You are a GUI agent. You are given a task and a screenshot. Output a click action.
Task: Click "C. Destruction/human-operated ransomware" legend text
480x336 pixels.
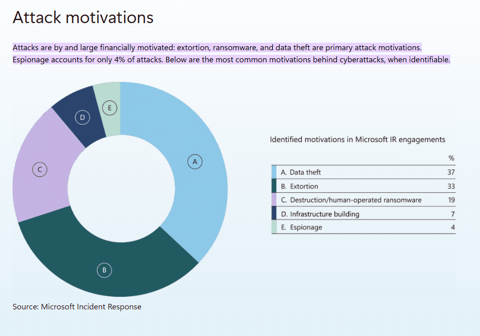[351, 200]
